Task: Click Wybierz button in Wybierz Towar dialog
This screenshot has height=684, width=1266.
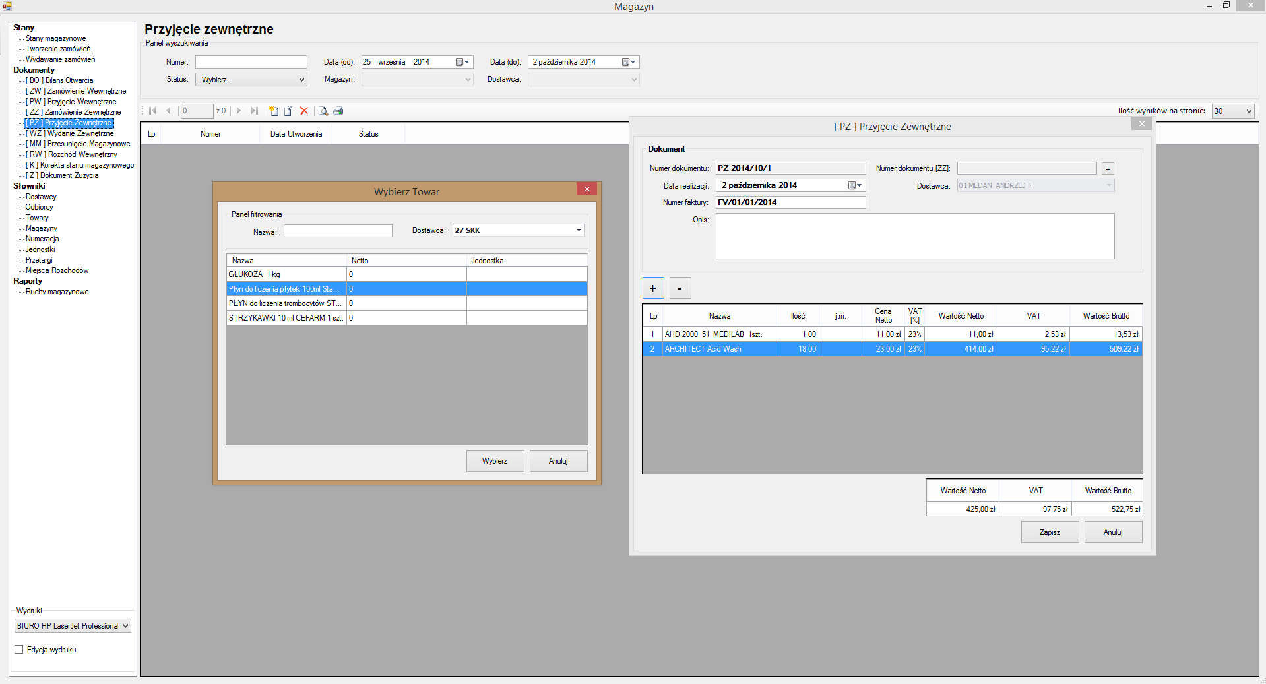Action: pos(495,461)
